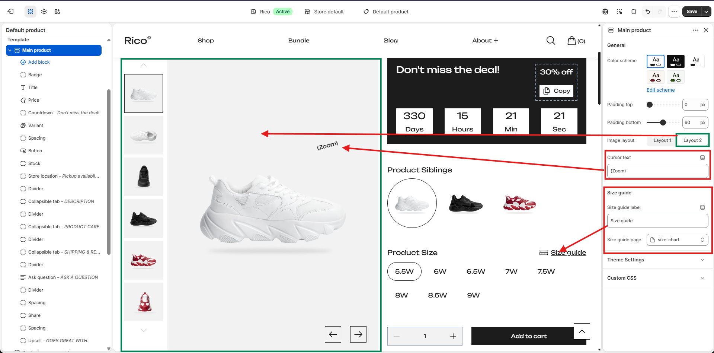Open theme settings gear icon
Image resolution: width=714 pixels, height=353 pixels.
tap(44, 12)
